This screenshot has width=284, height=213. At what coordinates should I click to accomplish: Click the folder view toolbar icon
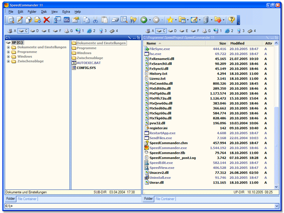tap(182, 20)
